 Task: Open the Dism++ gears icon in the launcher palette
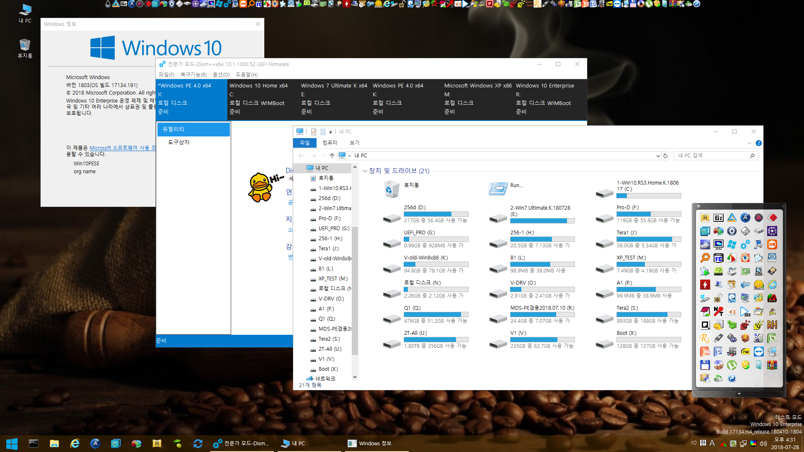pos(745,244)
